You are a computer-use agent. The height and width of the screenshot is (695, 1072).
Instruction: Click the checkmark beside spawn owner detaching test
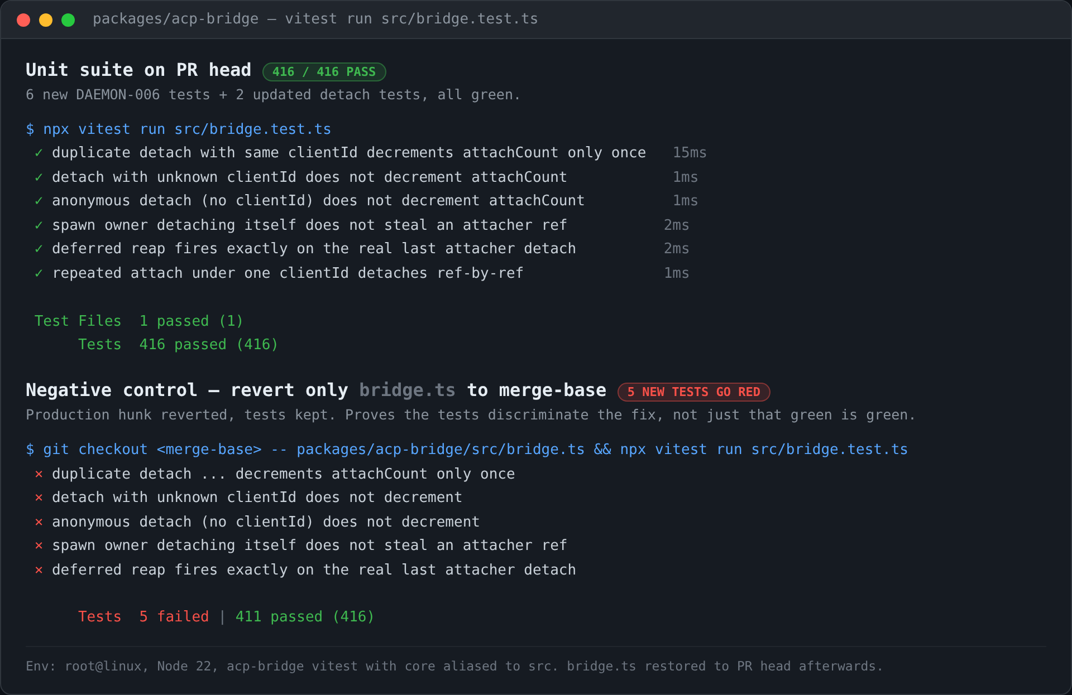click(x=39, y=225)
